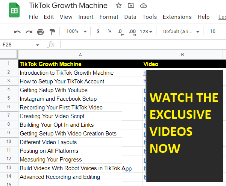Click the Watch the Exclusive Videos Now banner

point(185,126)
